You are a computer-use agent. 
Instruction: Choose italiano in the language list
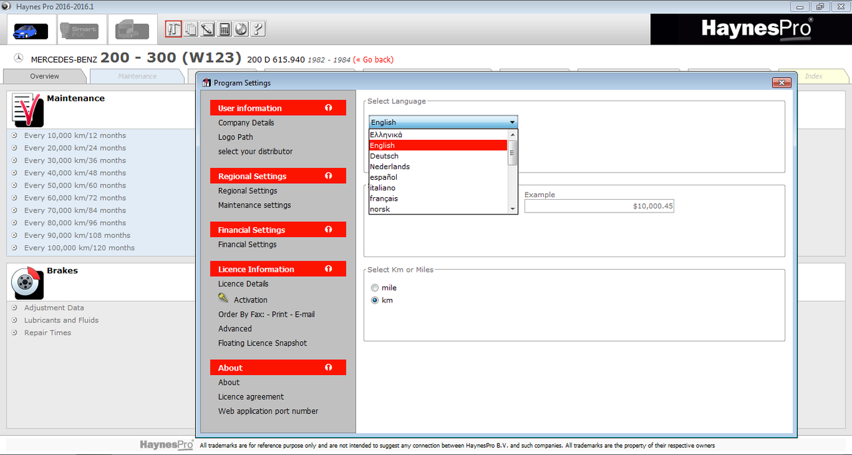[438, 188]
